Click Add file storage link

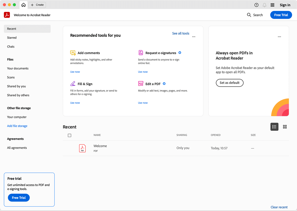(17, 126)
